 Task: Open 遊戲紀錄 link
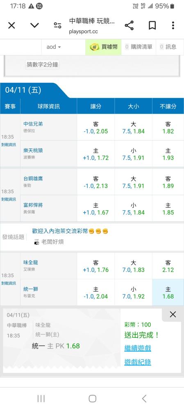[x=138, y=362]
